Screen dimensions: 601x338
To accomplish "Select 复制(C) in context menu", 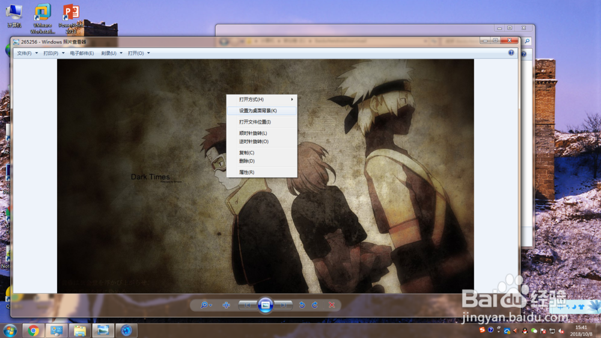I will pyautogui.click(x=262, y=152).
